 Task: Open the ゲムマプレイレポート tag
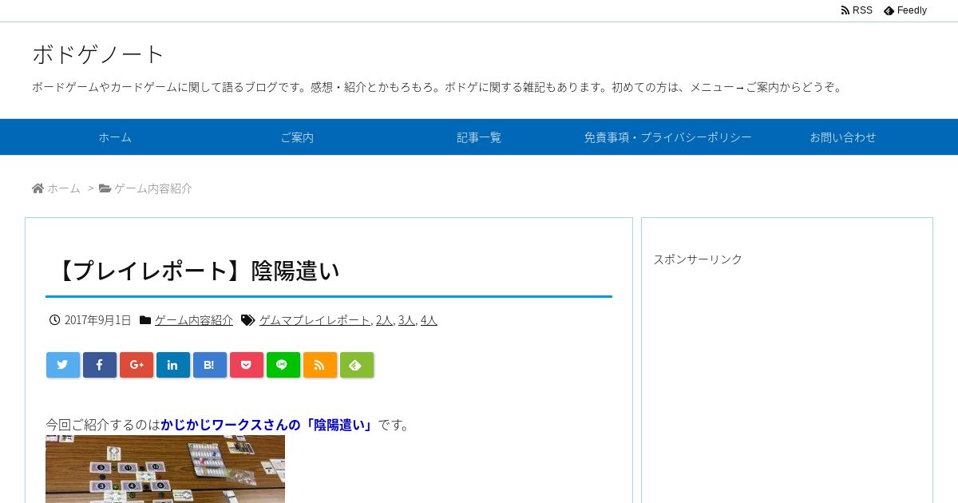(x=315, y=320)
